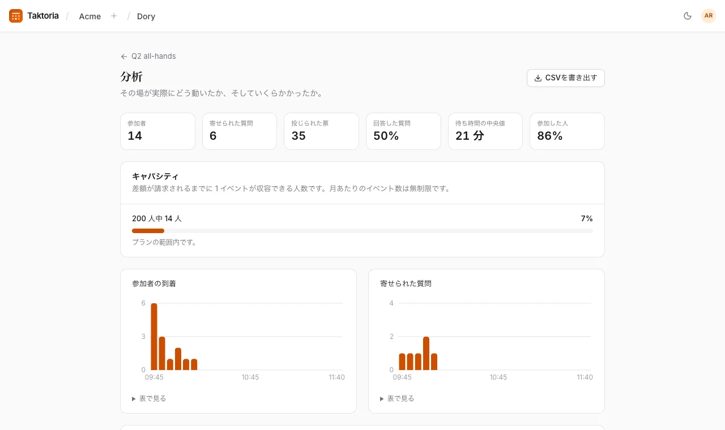Click the 7% capacity value
Viewport: 725px width, 430px height.
click(587, 218)
